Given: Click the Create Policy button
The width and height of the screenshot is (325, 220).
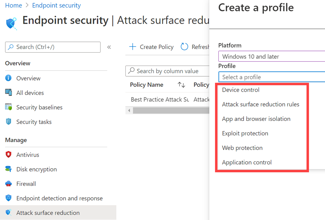Looking at the screenshot, I should (151, 47).
